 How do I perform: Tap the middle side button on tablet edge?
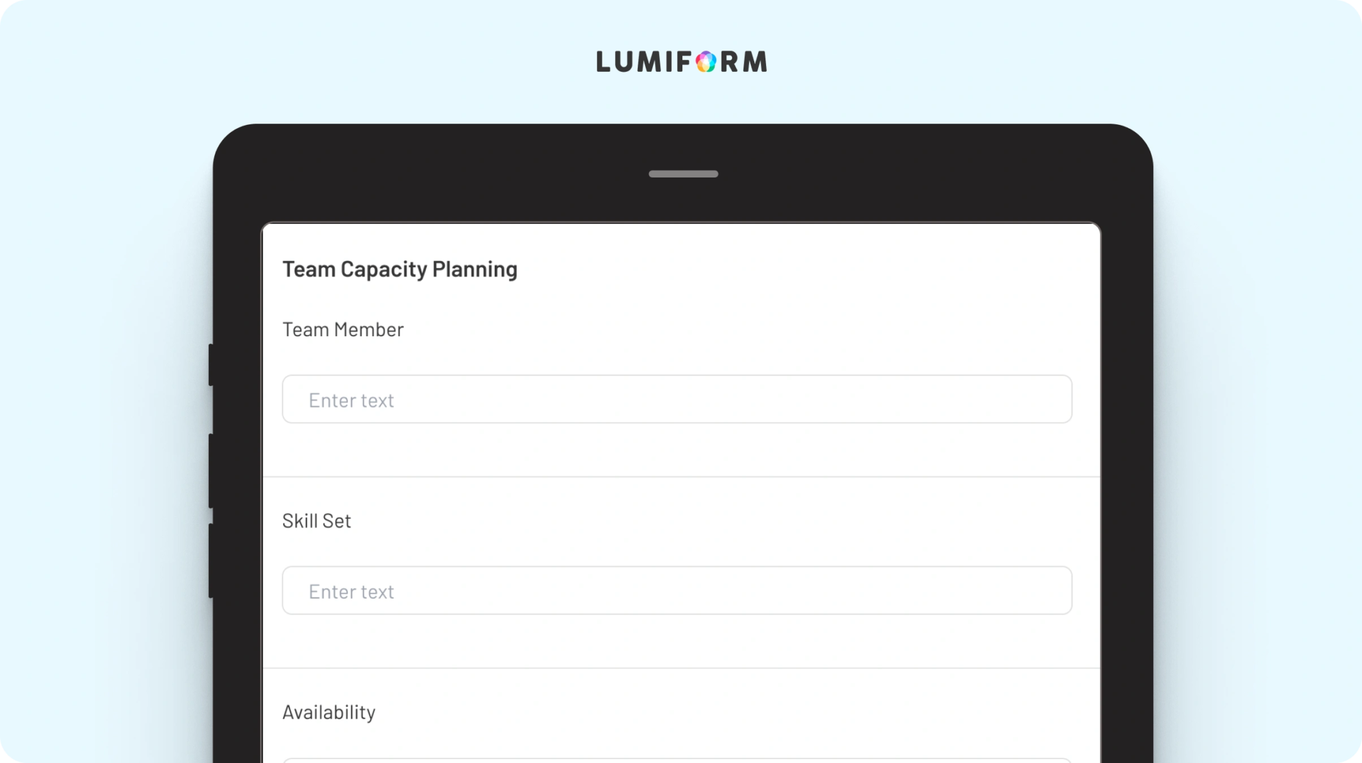(211, 471)
